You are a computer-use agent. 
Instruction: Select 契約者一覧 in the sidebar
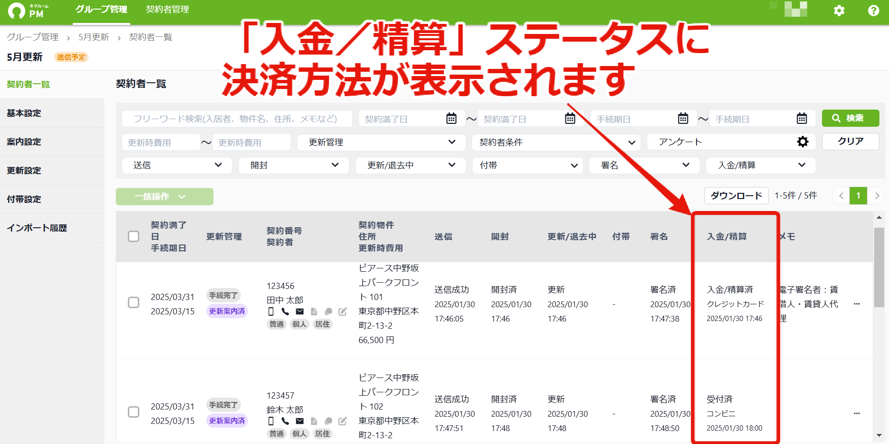[52, 84]
